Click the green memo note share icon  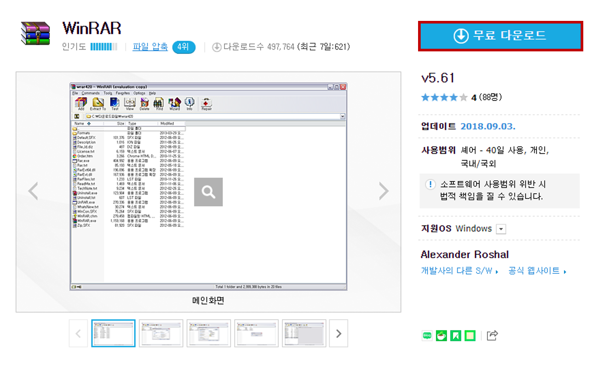(470, 335)
